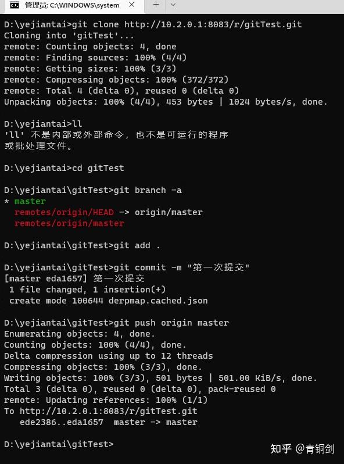The width and height of the screenshot is (344, 464).
Task: Click the red remotes/origin/master entry
Action: point(69,223)
